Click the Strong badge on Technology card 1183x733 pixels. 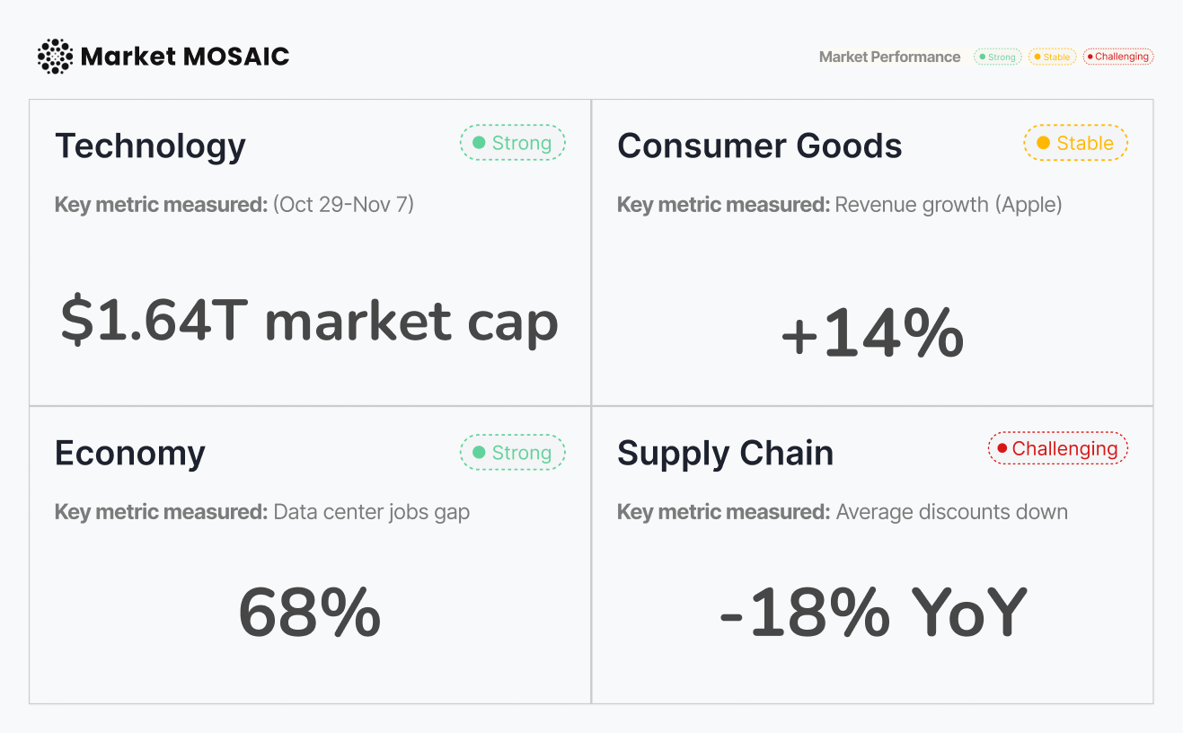513,143
